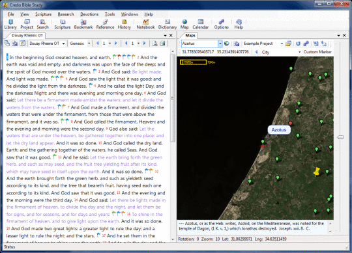Open the Dictionary tool
The image size is (352, 253).
(x=168, y=24)
